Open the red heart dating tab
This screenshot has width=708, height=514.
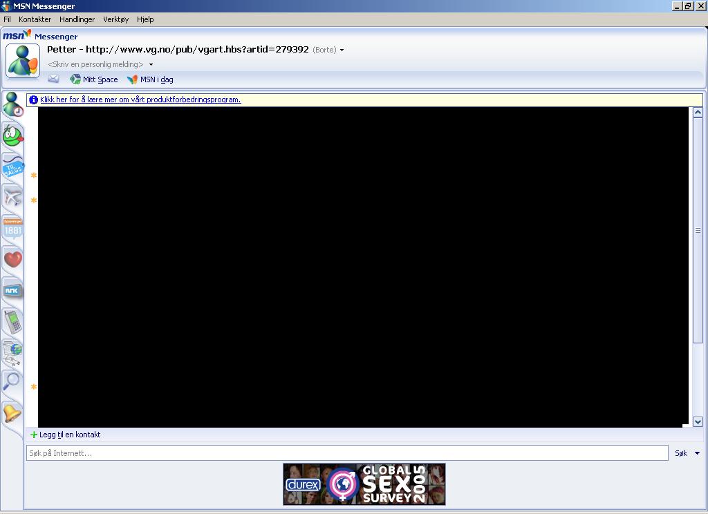tap(12, 260)
